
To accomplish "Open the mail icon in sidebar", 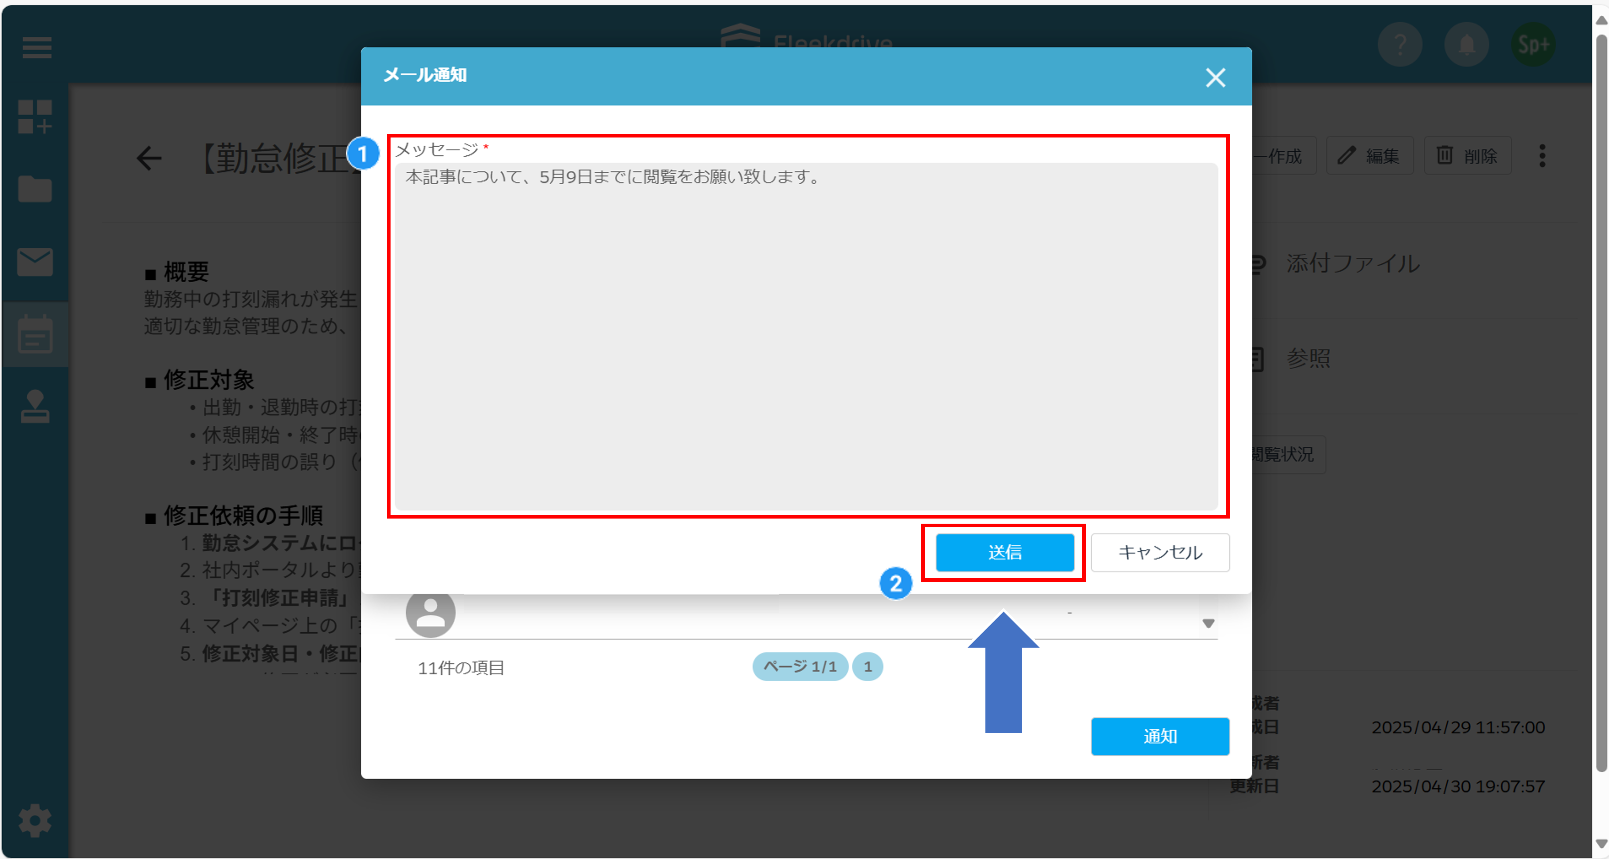I will [35, 262].
